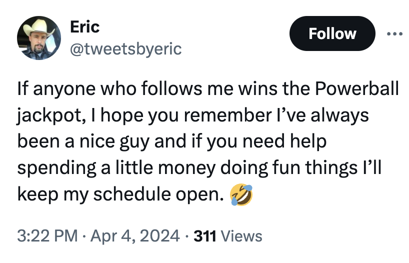Click the word "wins" in the tweet
The height and width of the screenshot is (263, 409).
257,89
